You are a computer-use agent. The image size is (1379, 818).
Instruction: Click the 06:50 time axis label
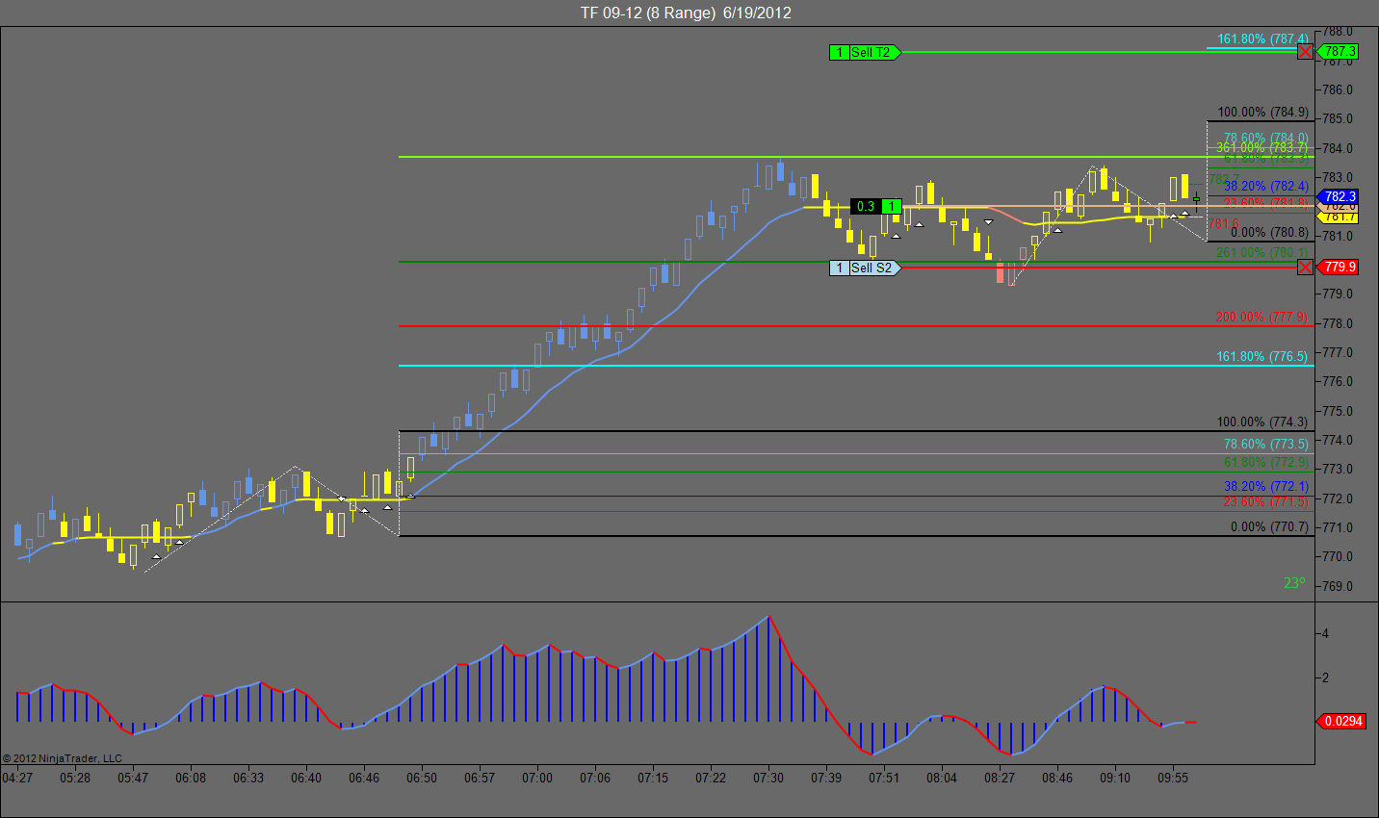coord(422,778)
